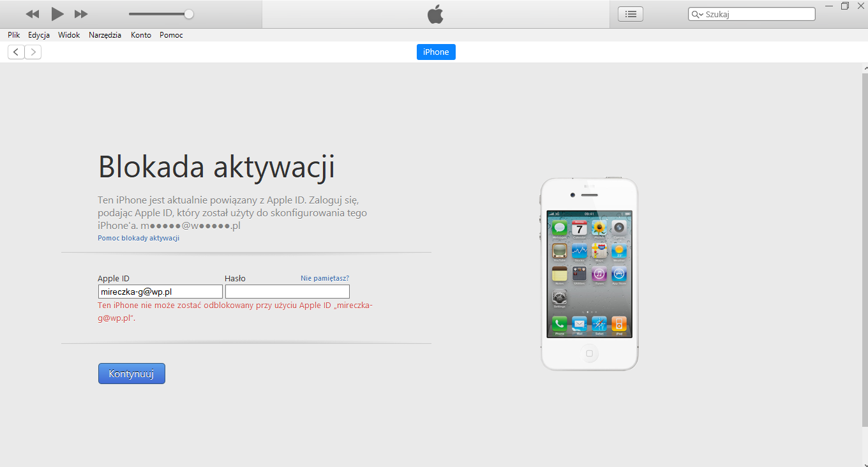Open the Edycja menu
868x467 pixels.
(x=39, y=35)
